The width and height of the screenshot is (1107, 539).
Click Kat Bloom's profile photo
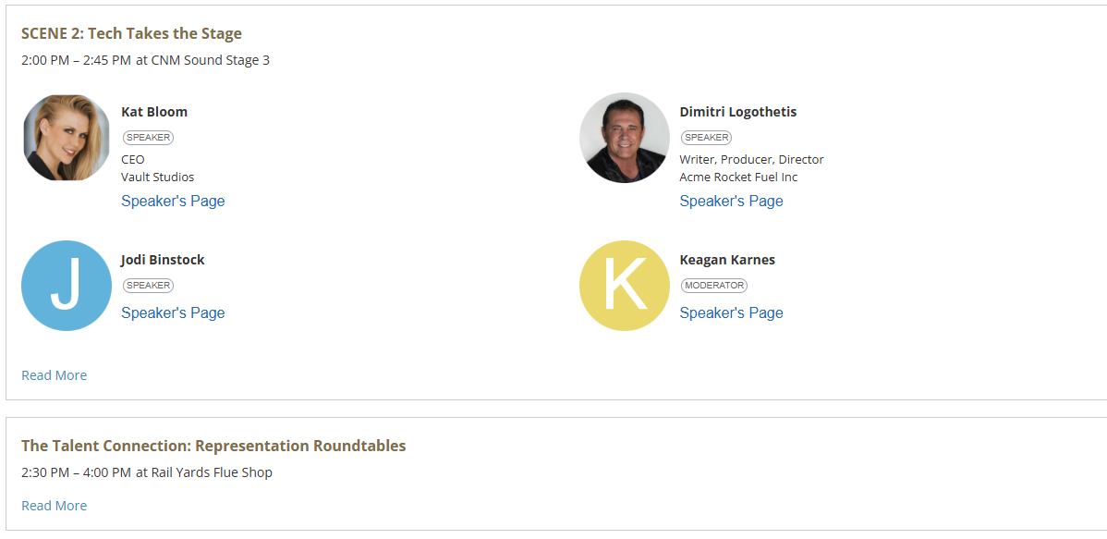pos(67,138)
